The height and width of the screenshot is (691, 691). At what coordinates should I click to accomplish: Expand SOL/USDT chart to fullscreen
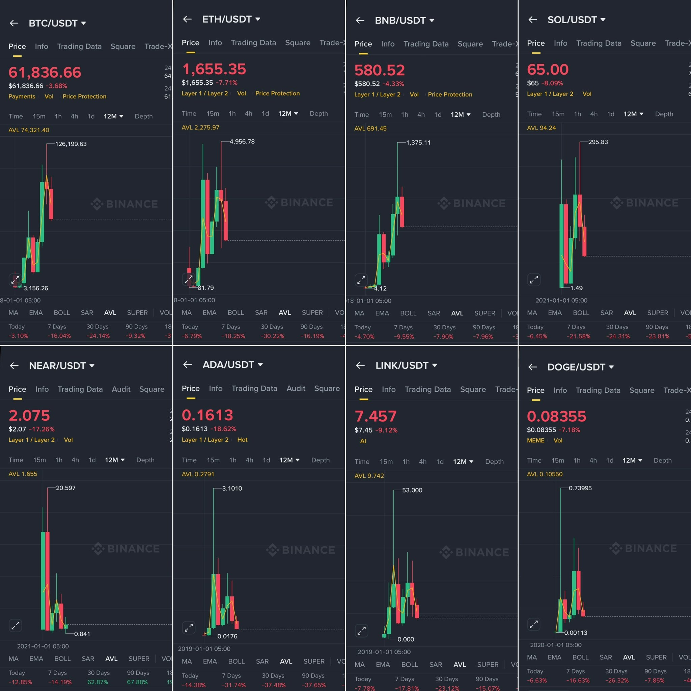[x=534, y=280]
